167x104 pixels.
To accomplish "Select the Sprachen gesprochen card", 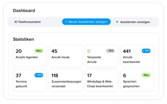I will [137, 80].
